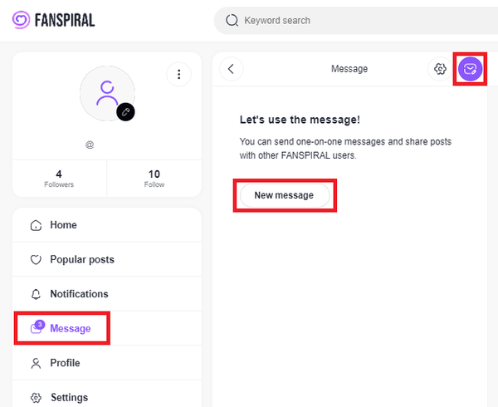The height and width of the screenshot is (407, 498).
Task: Select Message in the sidebar
Action: pos(70,328)
